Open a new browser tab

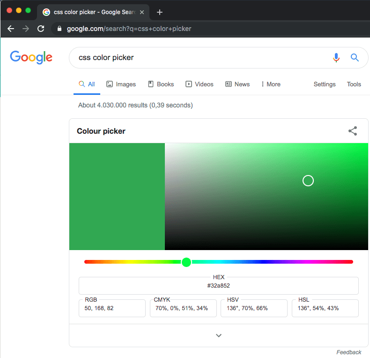click(x=160, y=12)
